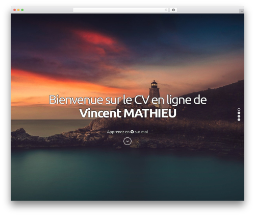Screen dimensions: 255x216
Task: Click 'Apprenez en' text
Action: click(118, 132)
